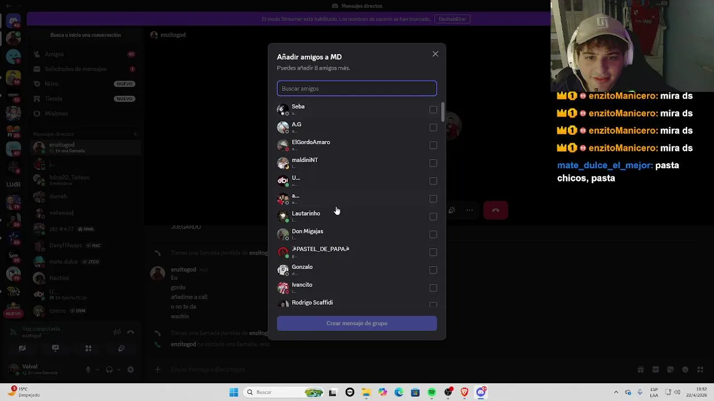The width and height of the screenshot is (714, 401).
Task: Expand headphone output options arrow
Action: [118, 370]
